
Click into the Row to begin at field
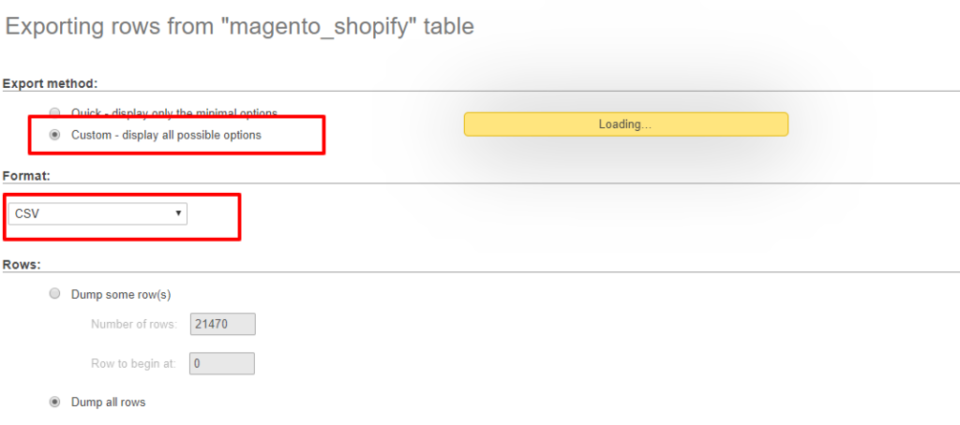[x=222, y=363]
